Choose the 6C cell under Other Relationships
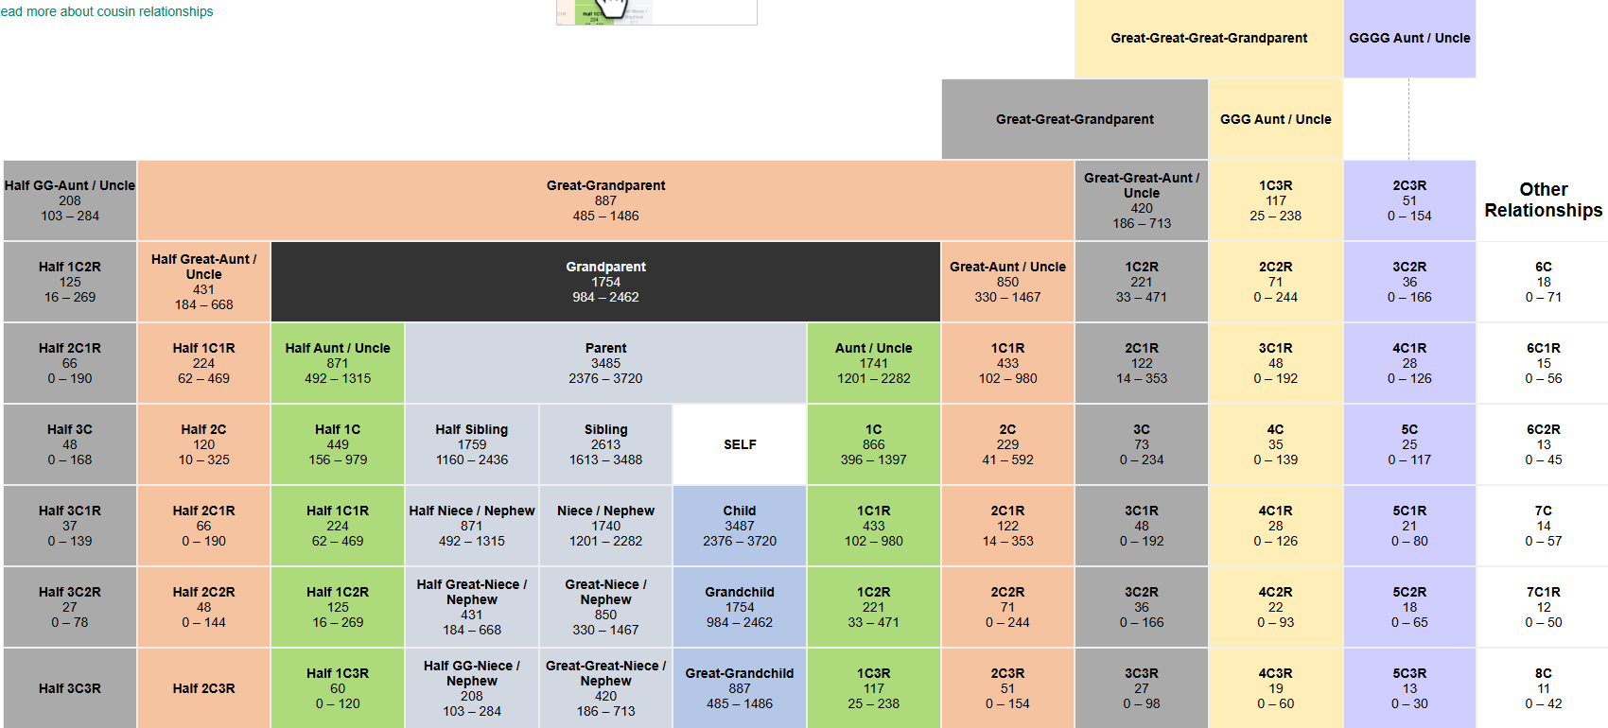This screenshot has height=728, width=1608. click(x=1543, y=282)
